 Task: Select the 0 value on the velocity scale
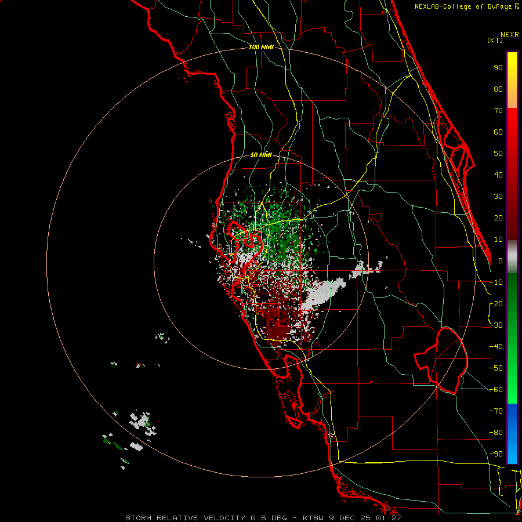(x=501, y=261)
